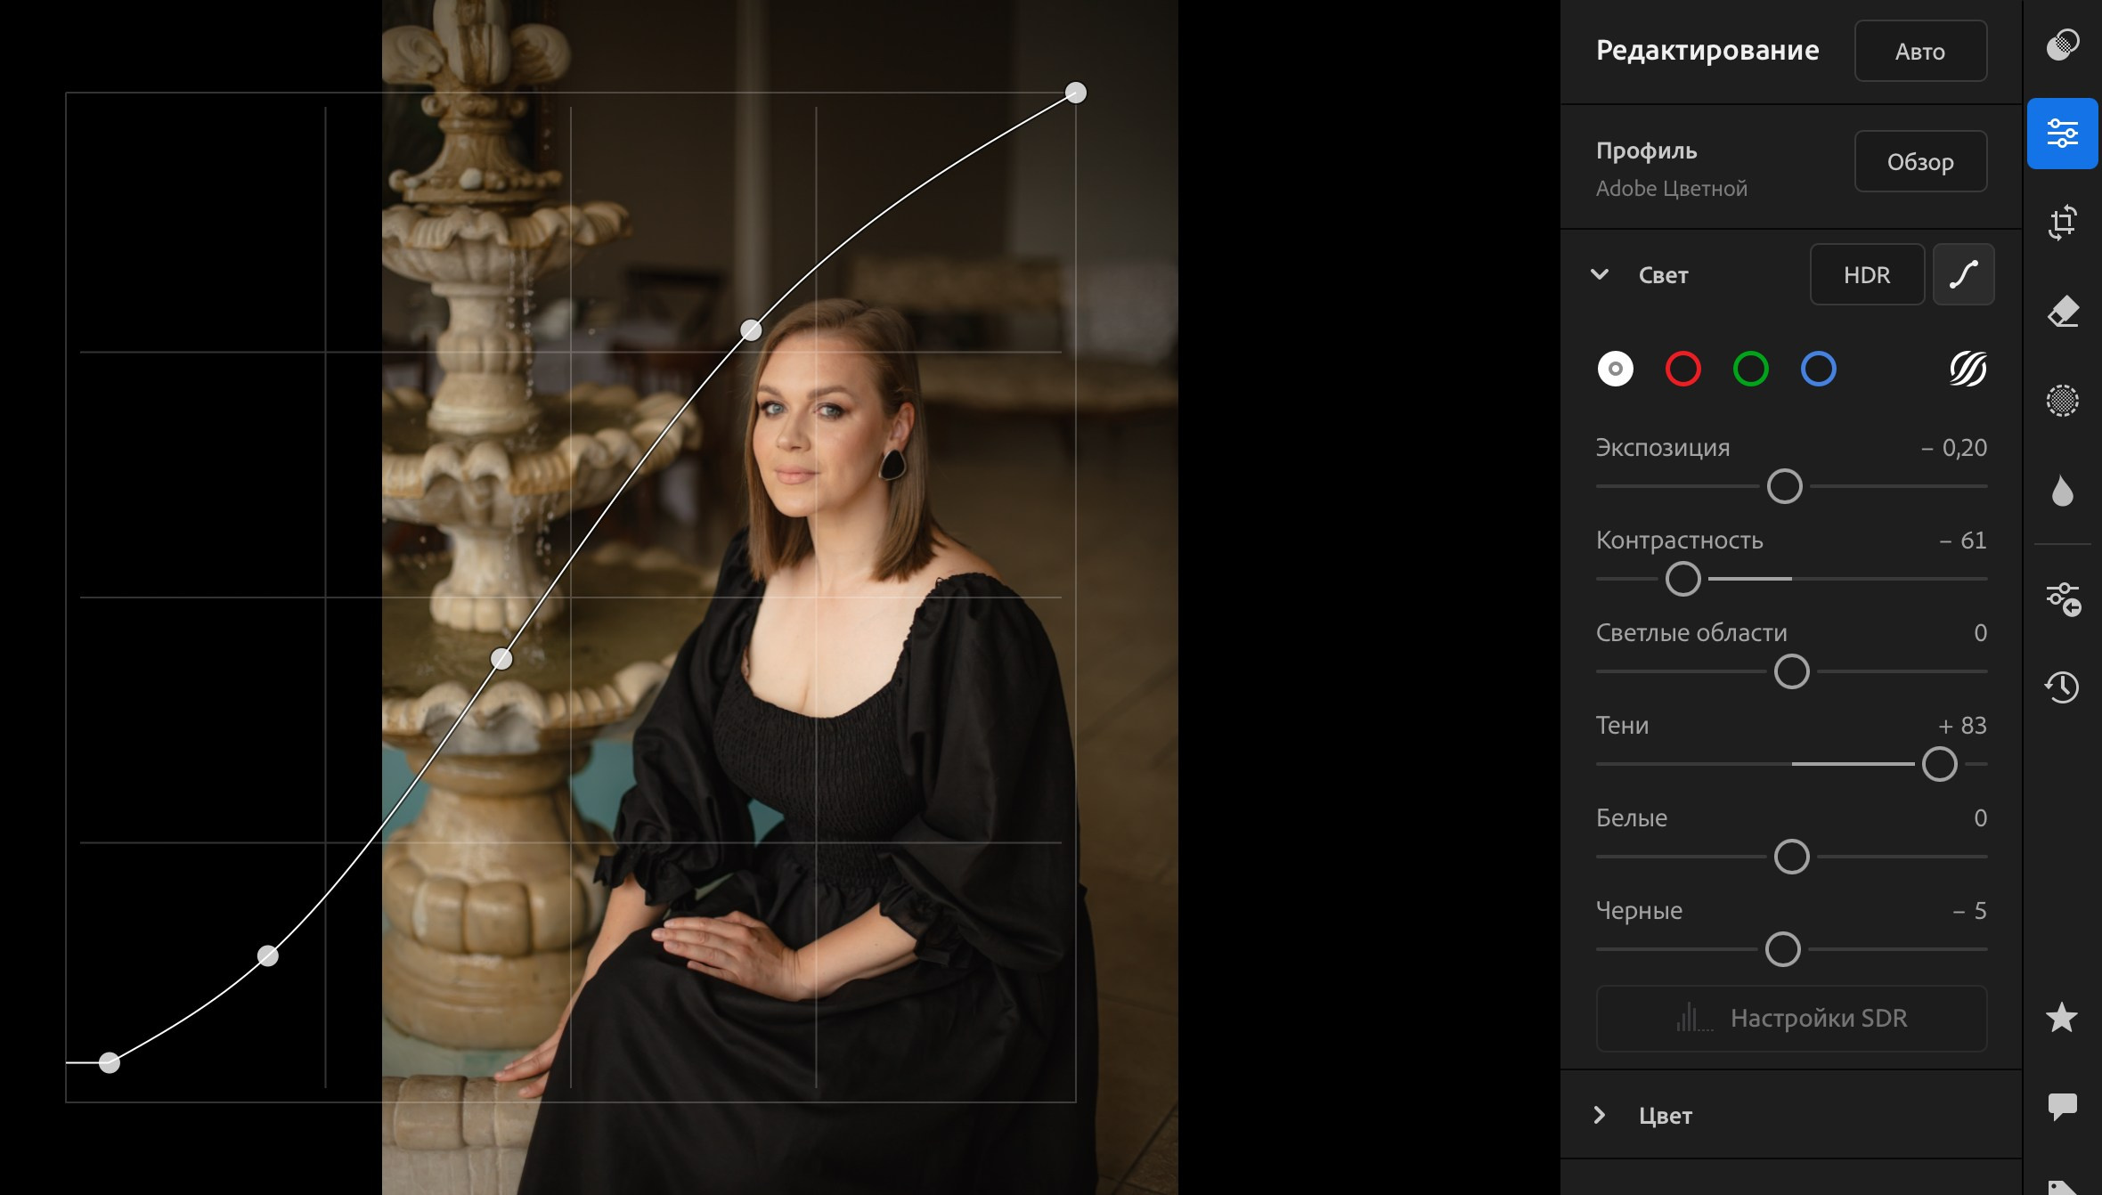Switch to the parametric curve mode icon
Screen dimensions: 2102x1195
(1968, 369)
